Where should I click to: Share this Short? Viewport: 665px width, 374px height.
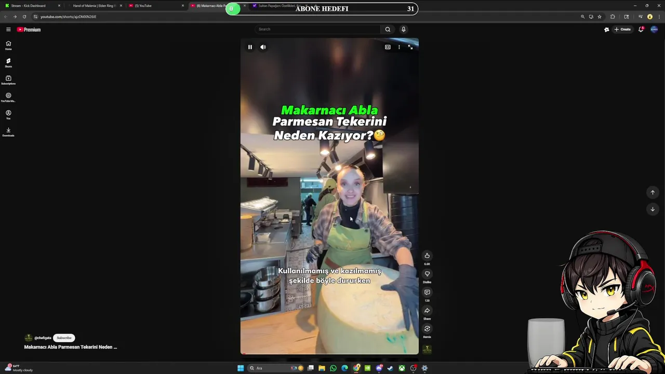(427, 311)
